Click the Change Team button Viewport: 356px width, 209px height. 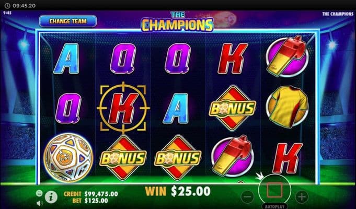coord(68,21)
